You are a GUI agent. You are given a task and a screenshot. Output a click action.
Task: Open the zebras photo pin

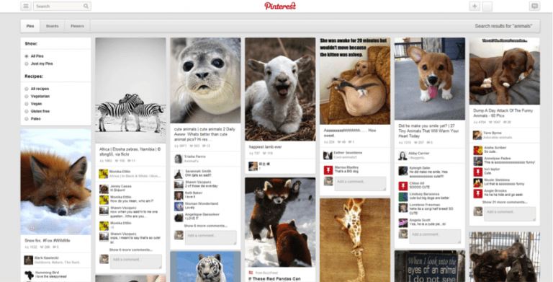[x=130, y=90]
